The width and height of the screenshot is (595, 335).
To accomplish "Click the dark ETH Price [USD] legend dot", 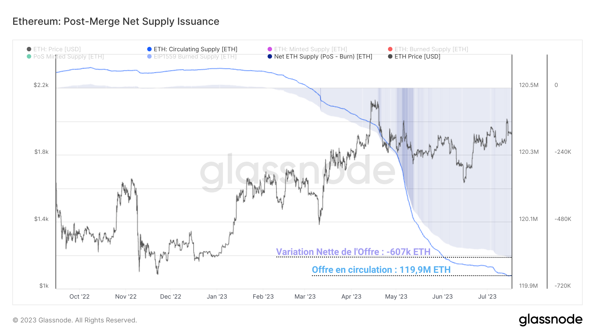I will 390,57.
